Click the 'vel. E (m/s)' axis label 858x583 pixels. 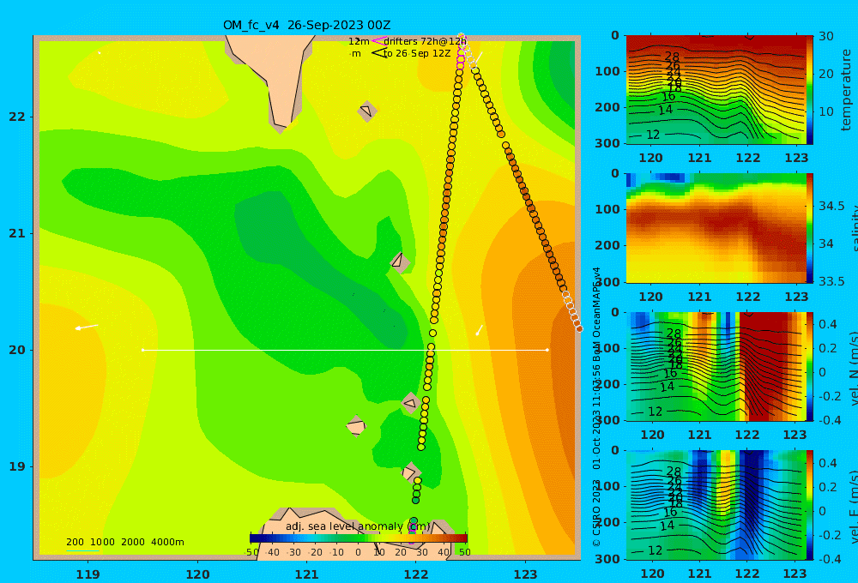click(x=853, y=507)
